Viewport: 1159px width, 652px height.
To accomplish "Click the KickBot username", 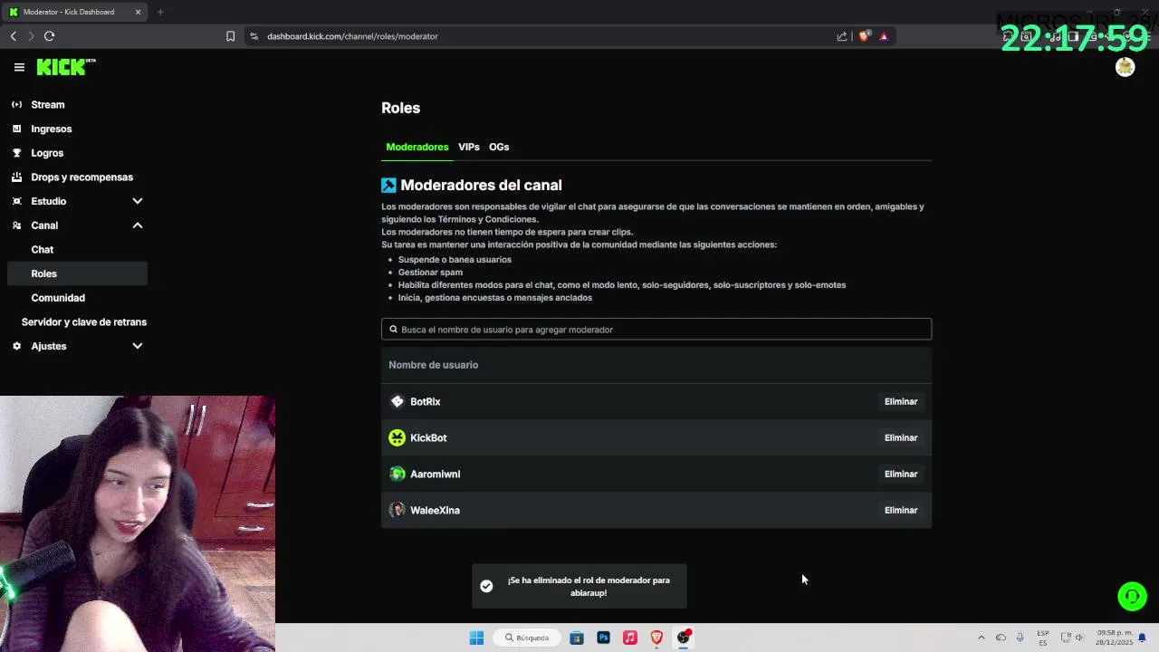I will pyautogui.click(x=428, y=437).
